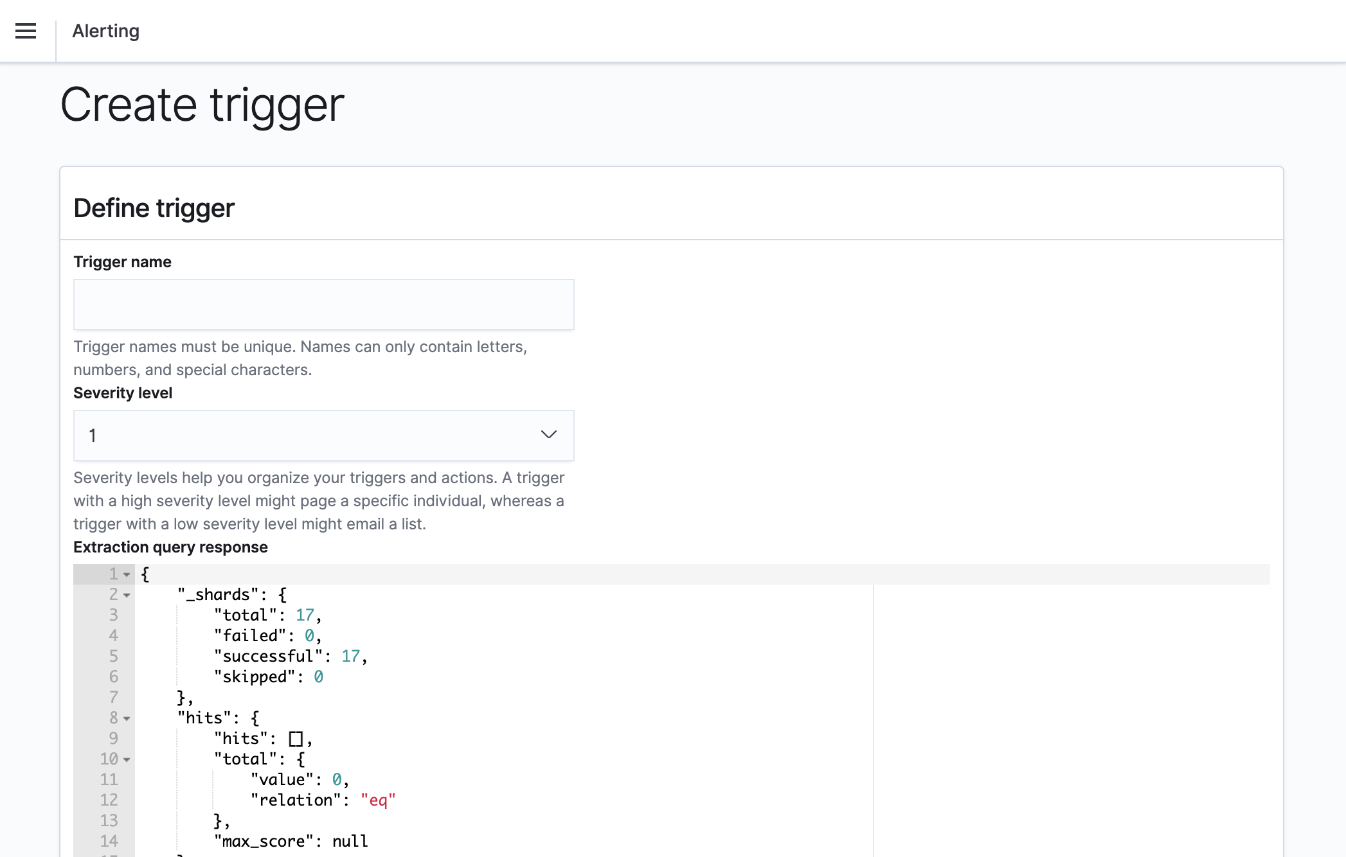This screenshot has width=1346, height=857.
Task: Place cursor on "max_score": null line
Action: tap(291, 842)
